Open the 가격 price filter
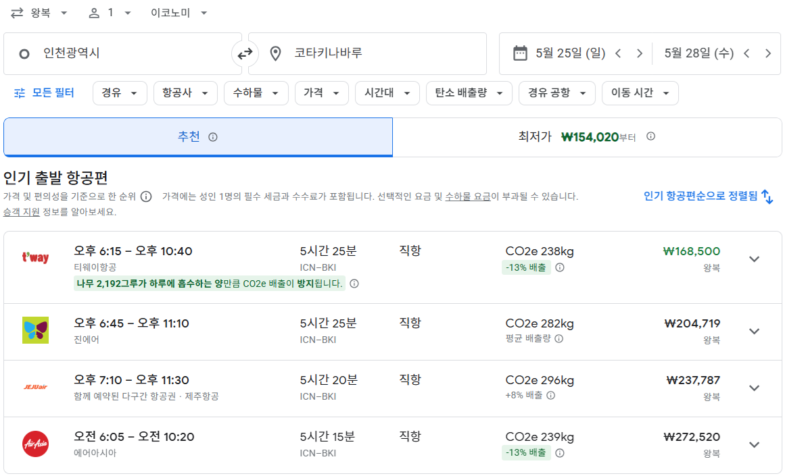This screenshot has width=785, height=476. click(321, 93)
